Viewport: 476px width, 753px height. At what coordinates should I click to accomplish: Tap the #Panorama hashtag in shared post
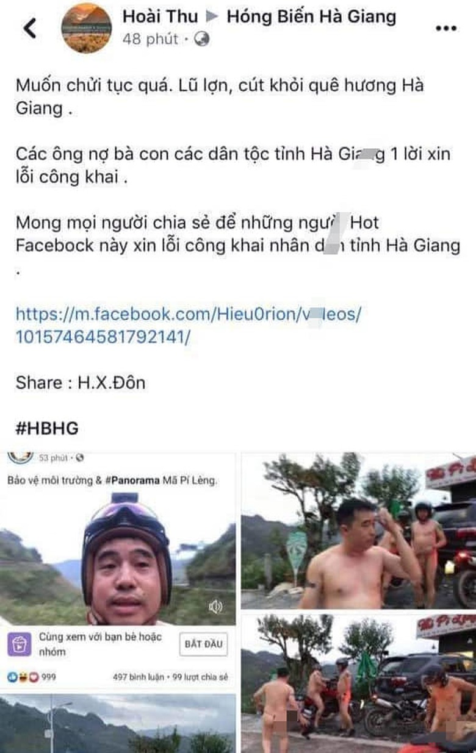coord(134,480)
